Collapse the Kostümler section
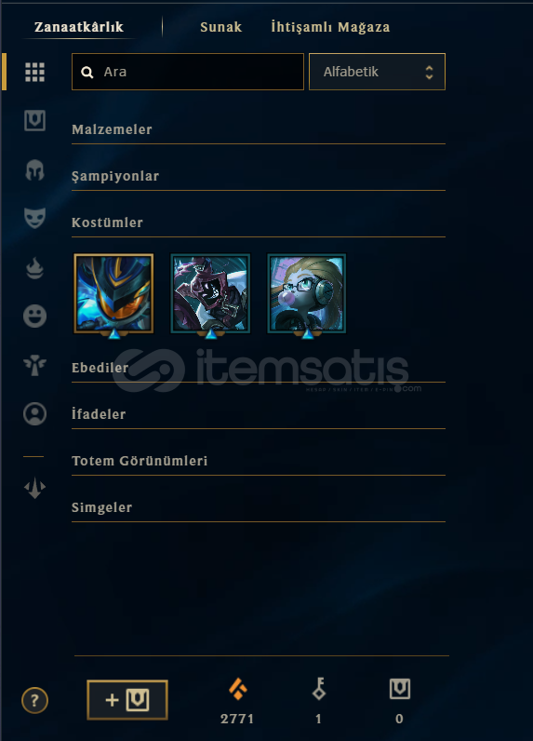This screenshot has width=533, height=741. click(259, 222)
